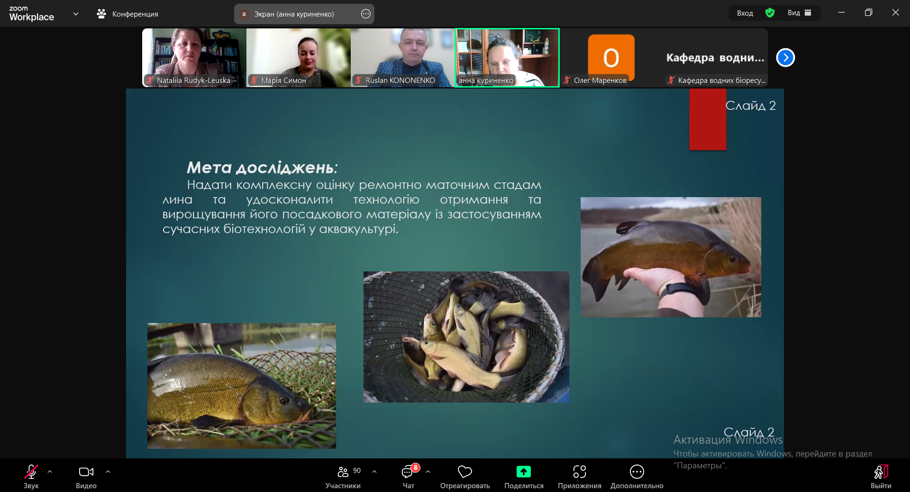Expand chat options arrow next to Чат

click(x=428, y=472)
